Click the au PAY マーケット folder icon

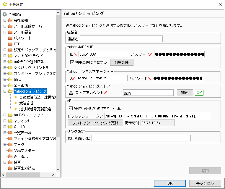pos(10,115)
